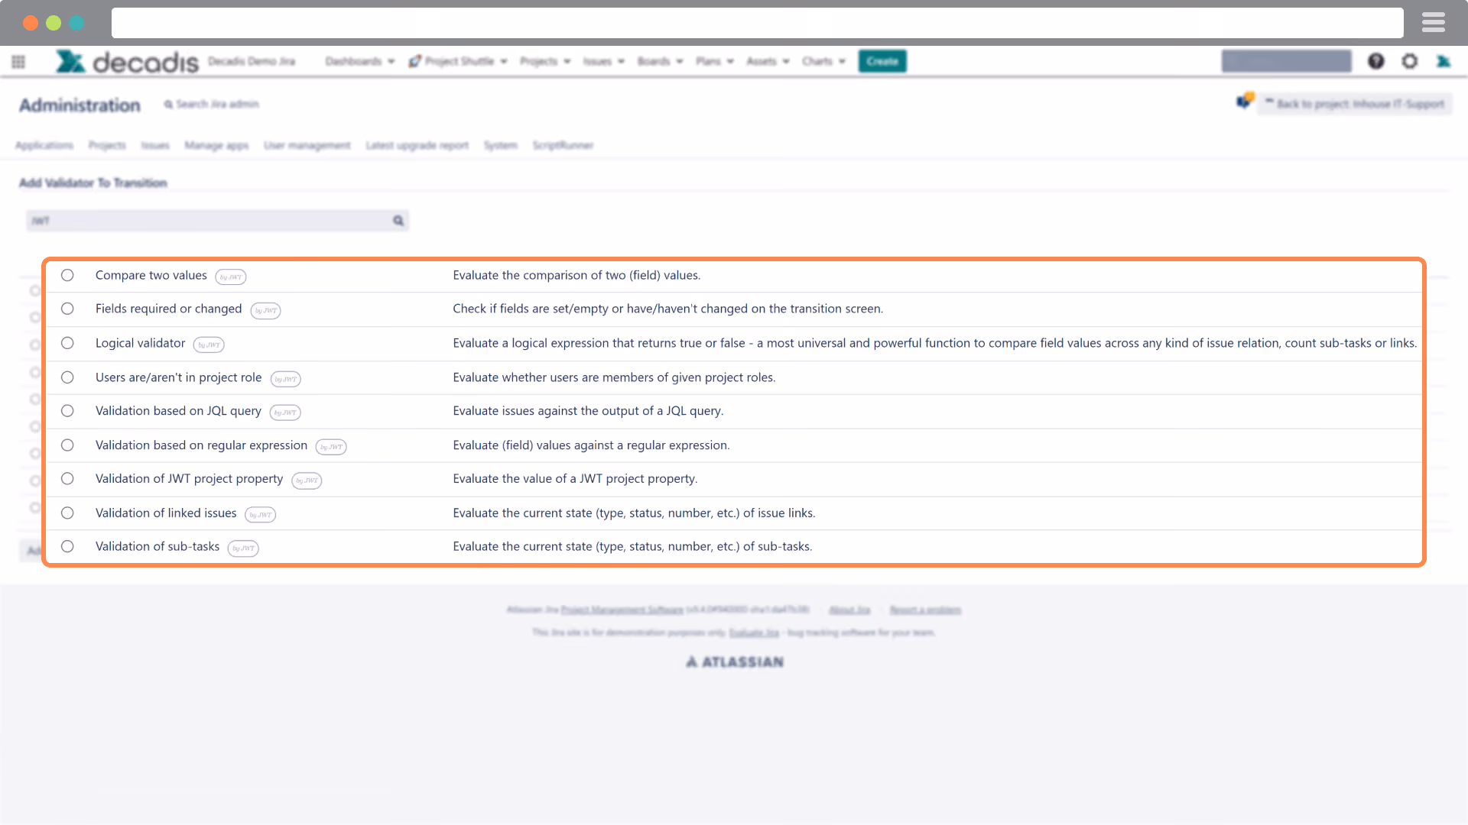Open the user profile avatar icon
Screen dimensions: 1468x825
click(1444, 61)
